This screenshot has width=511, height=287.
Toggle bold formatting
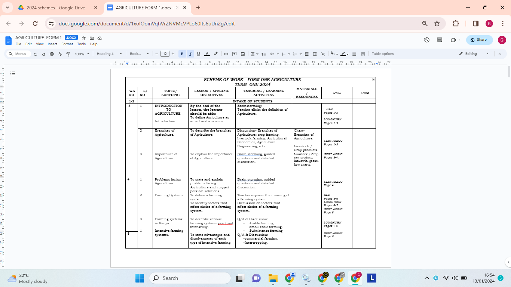pyautogui.click(x=182, y=54)
